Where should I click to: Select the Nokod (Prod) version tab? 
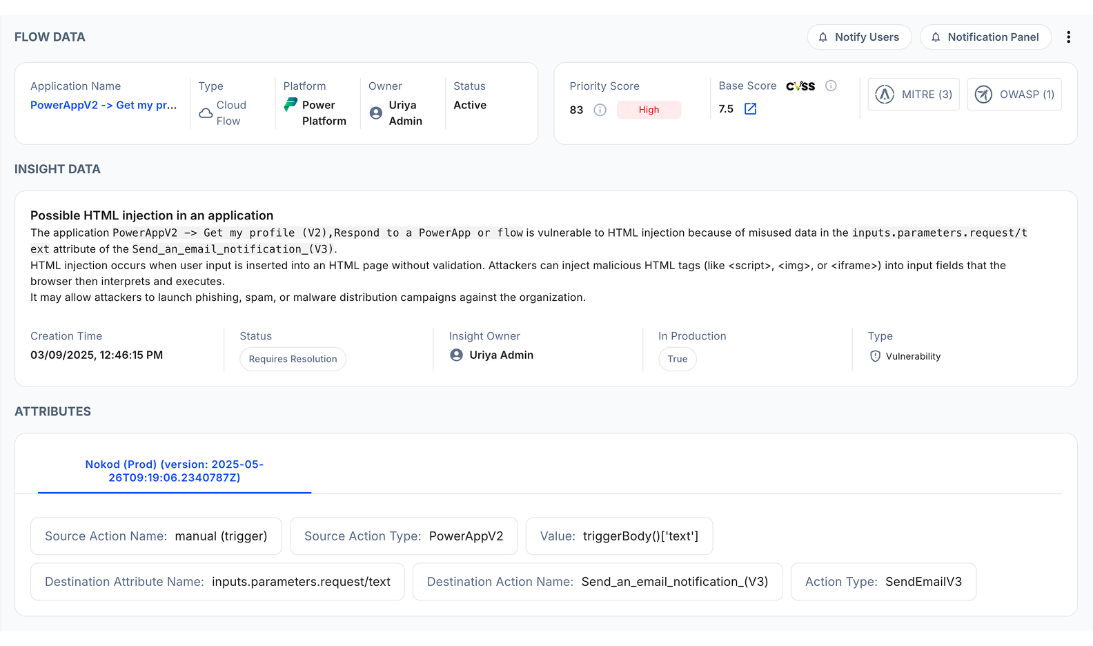coord(175,471)
